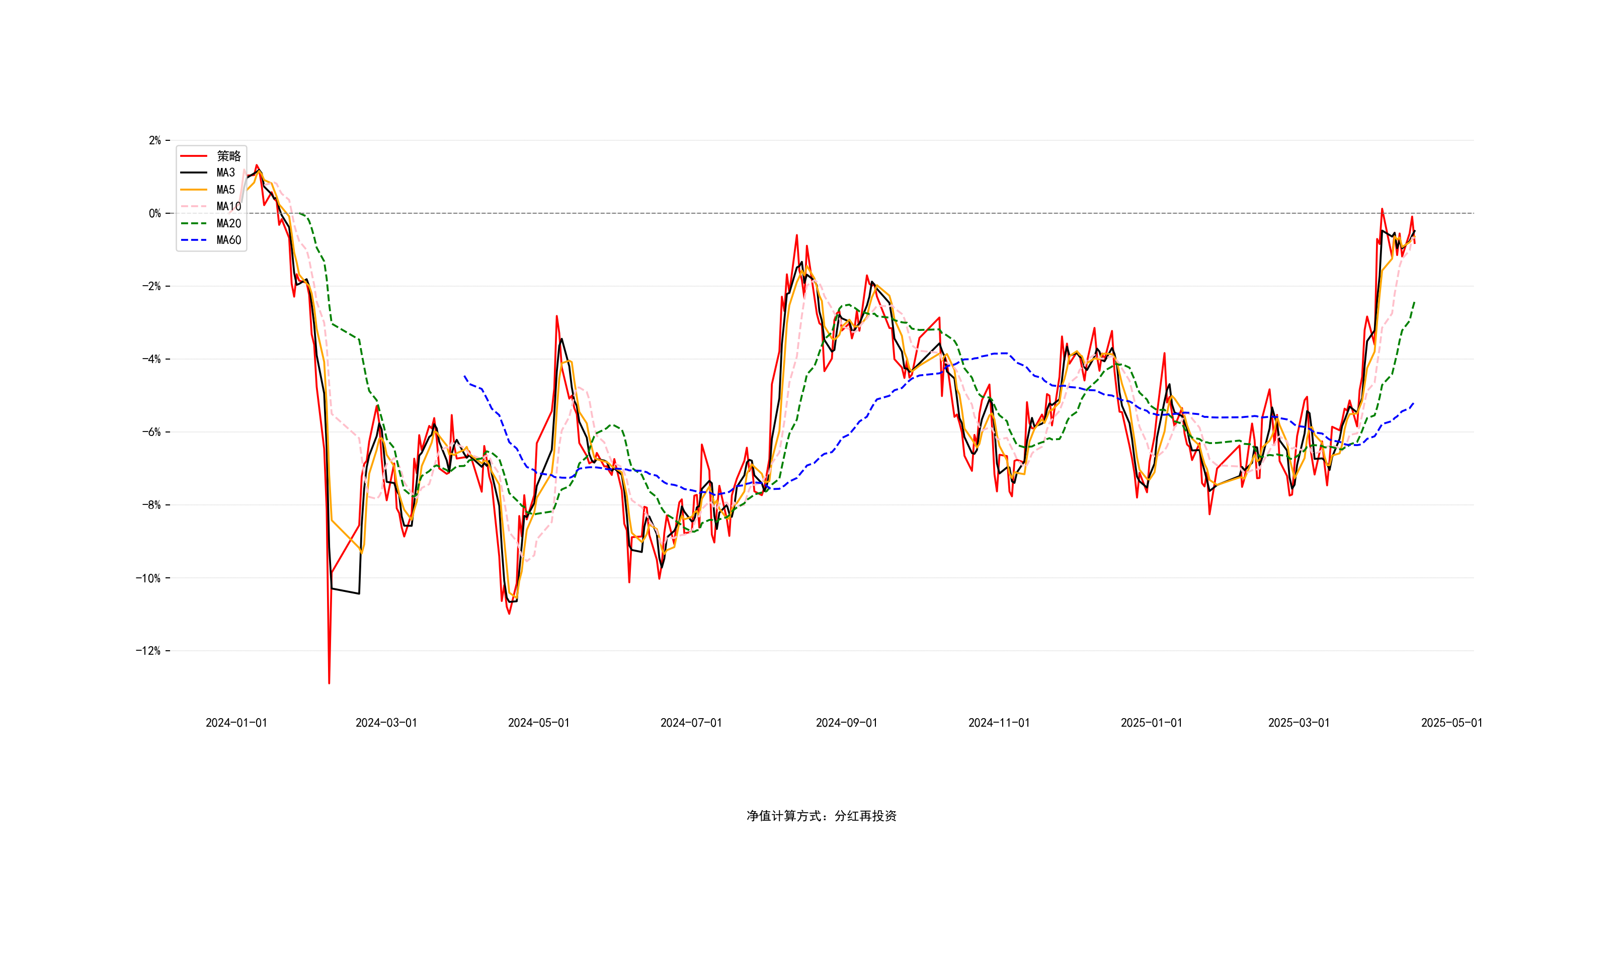The image size is (1619, 957).
Task: Click the pink dashed MA10 legend swatch
Action: coord(194,206)
